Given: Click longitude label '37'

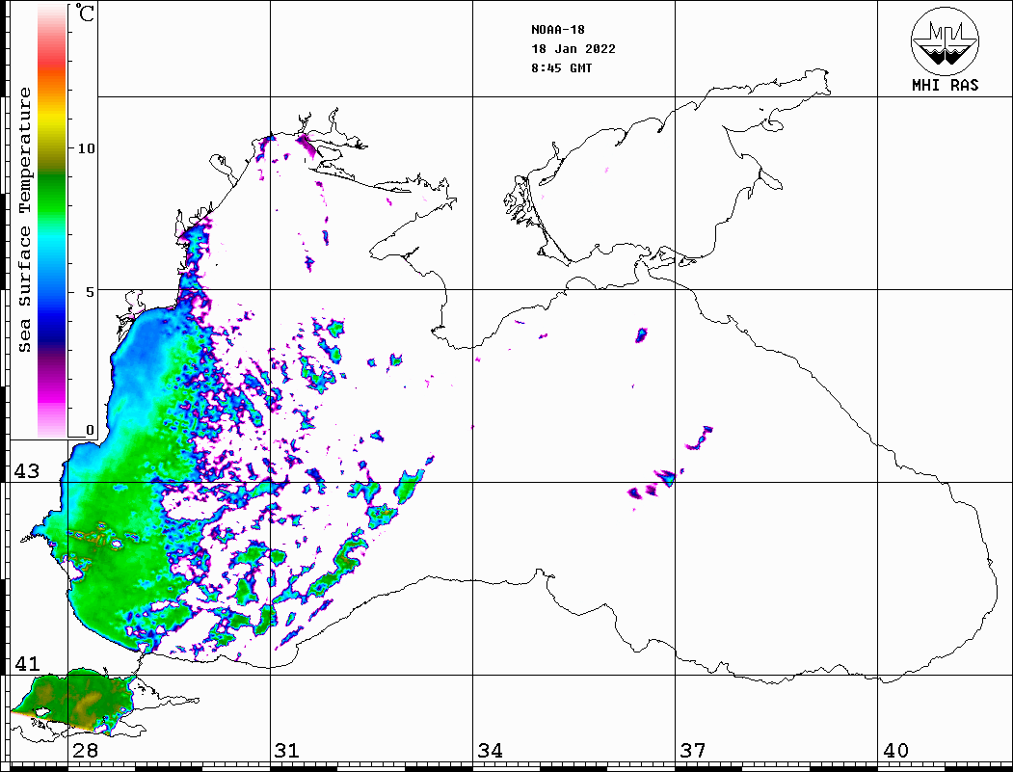Looking at the screenshot, I should 693,751.
